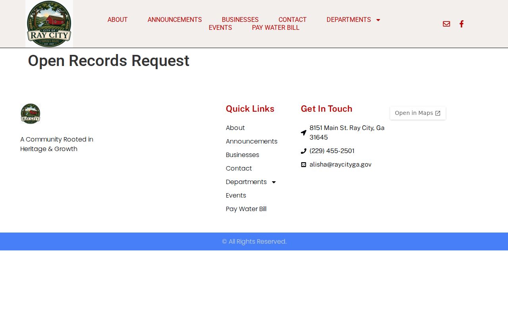Viewport: 508px width, 318px height.
Task: Click the phone number (229) 455-2501
Action: [332, 151]
